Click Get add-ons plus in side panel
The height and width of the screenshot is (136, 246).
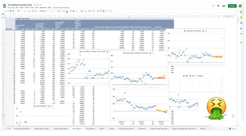tap(241, 42)
